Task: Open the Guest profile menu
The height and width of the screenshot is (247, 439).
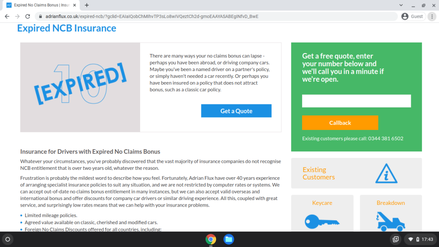Action: pos(412,17)
